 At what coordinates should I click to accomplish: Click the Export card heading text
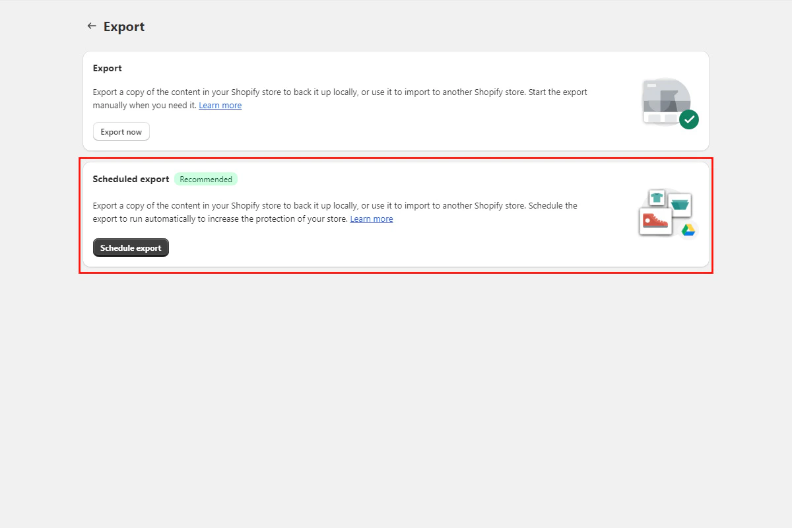point(107,68)
